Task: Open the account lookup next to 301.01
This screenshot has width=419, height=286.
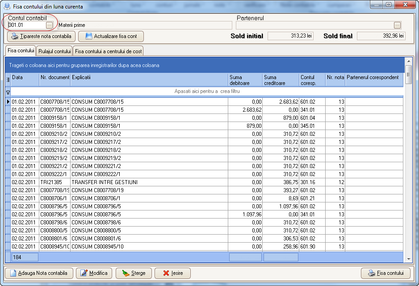Action: point(49,25)
